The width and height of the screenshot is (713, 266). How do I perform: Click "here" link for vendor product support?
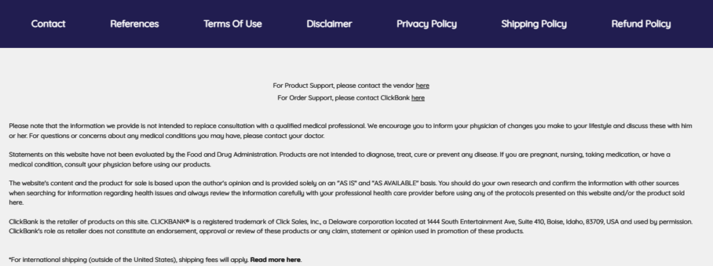coord(423,86)
